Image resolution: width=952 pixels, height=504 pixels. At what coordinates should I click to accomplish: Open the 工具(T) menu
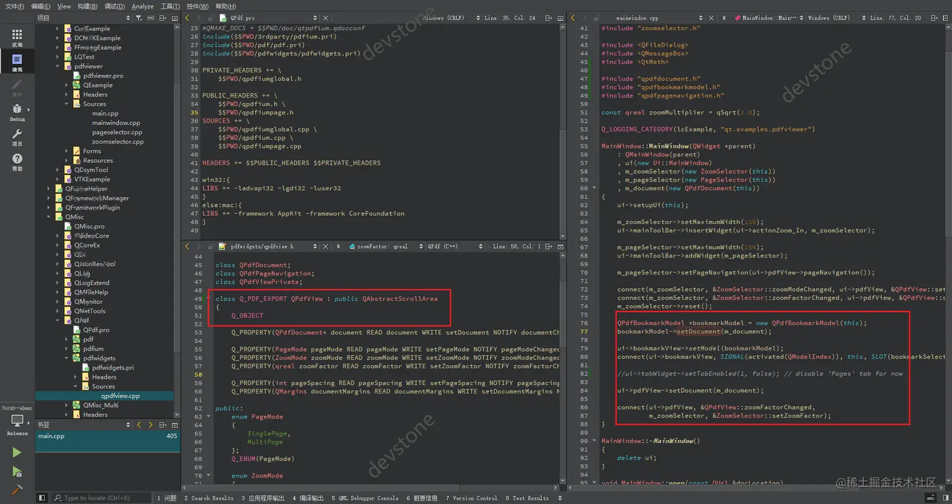170,6
